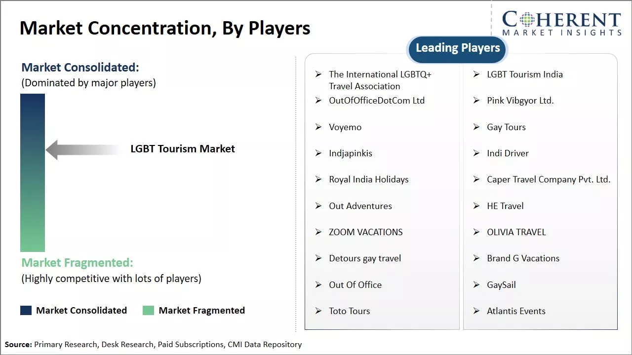
Task: Click the arrow bullet beside Voyemo
Action: (318, 127)
